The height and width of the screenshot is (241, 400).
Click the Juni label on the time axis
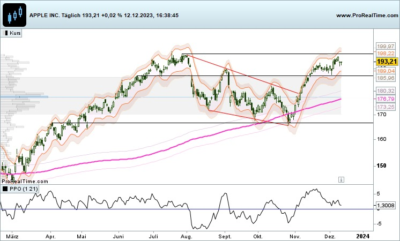click(118, 236)
